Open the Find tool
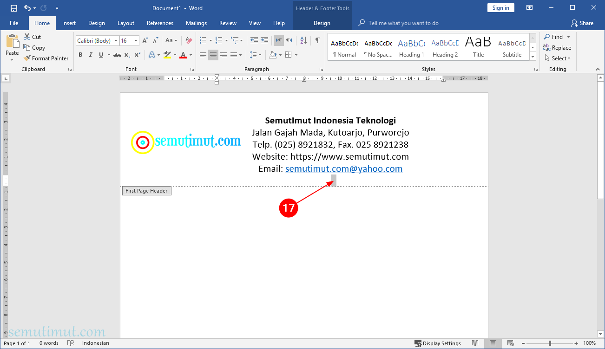This screenshot has width=605, height=349. click(553, 37)
